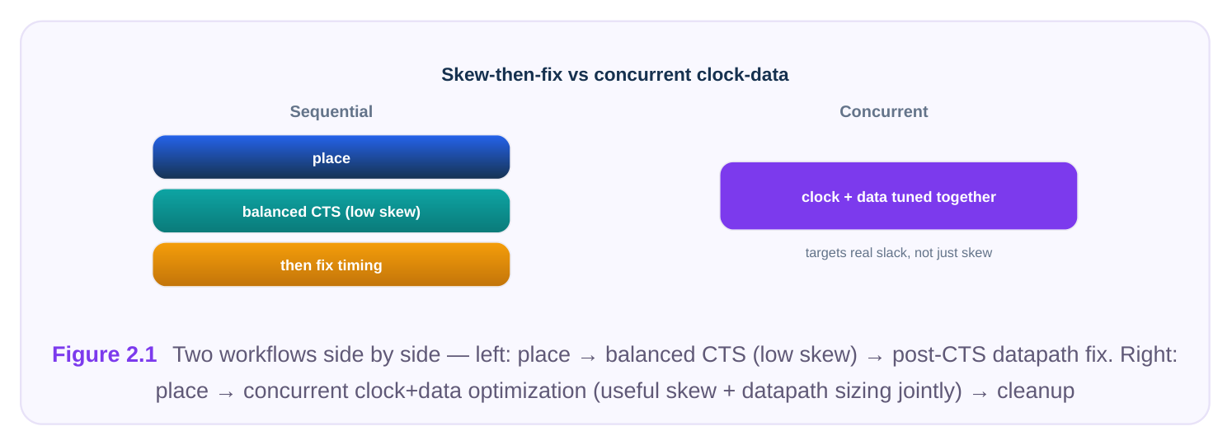Click the word "Right:" in the caption
The image size is (1232, 445).
[x=1146, y=354]
